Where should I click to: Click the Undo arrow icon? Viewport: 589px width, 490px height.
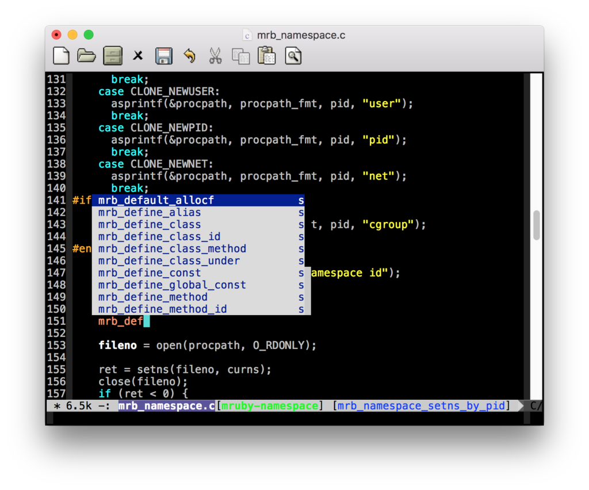pos(190,56)
